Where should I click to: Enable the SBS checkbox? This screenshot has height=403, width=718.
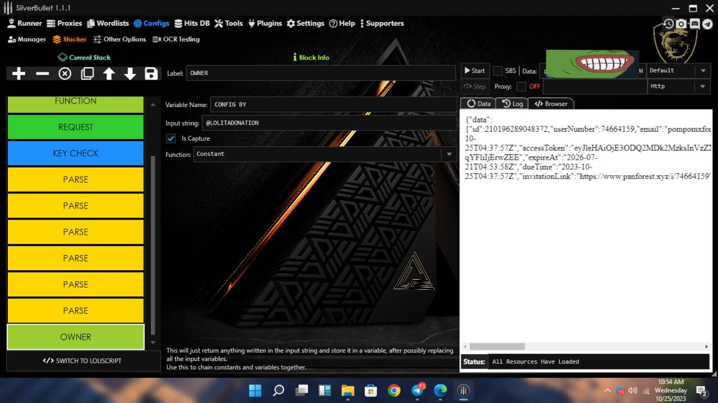pos(498,71)
